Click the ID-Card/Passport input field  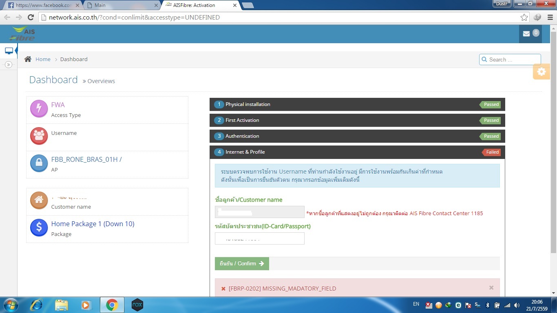click(260, 238)
